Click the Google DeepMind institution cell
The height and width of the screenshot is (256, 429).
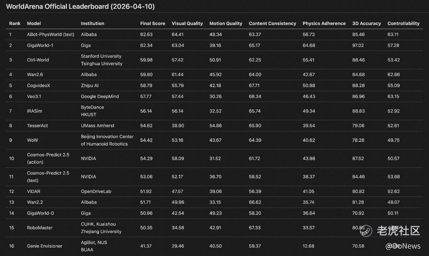point(100,96)
